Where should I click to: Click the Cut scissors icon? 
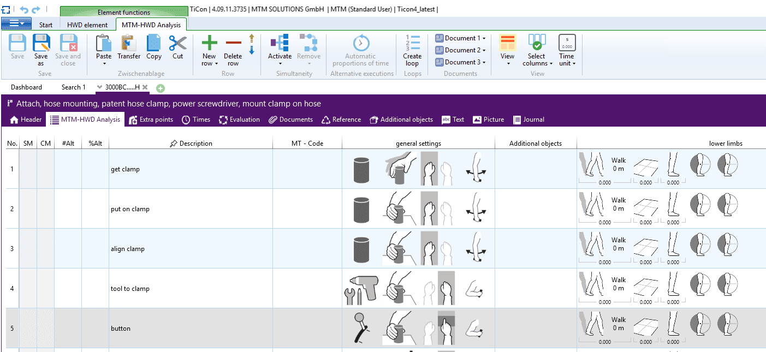177,43
